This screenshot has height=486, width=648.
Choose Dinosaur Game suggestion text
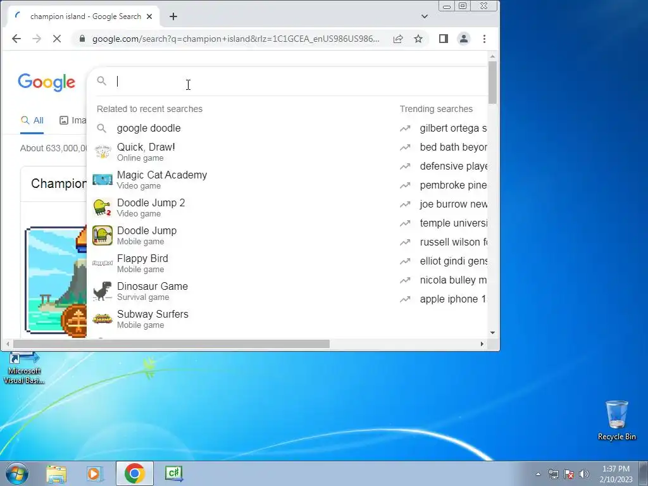click(152, 286)
